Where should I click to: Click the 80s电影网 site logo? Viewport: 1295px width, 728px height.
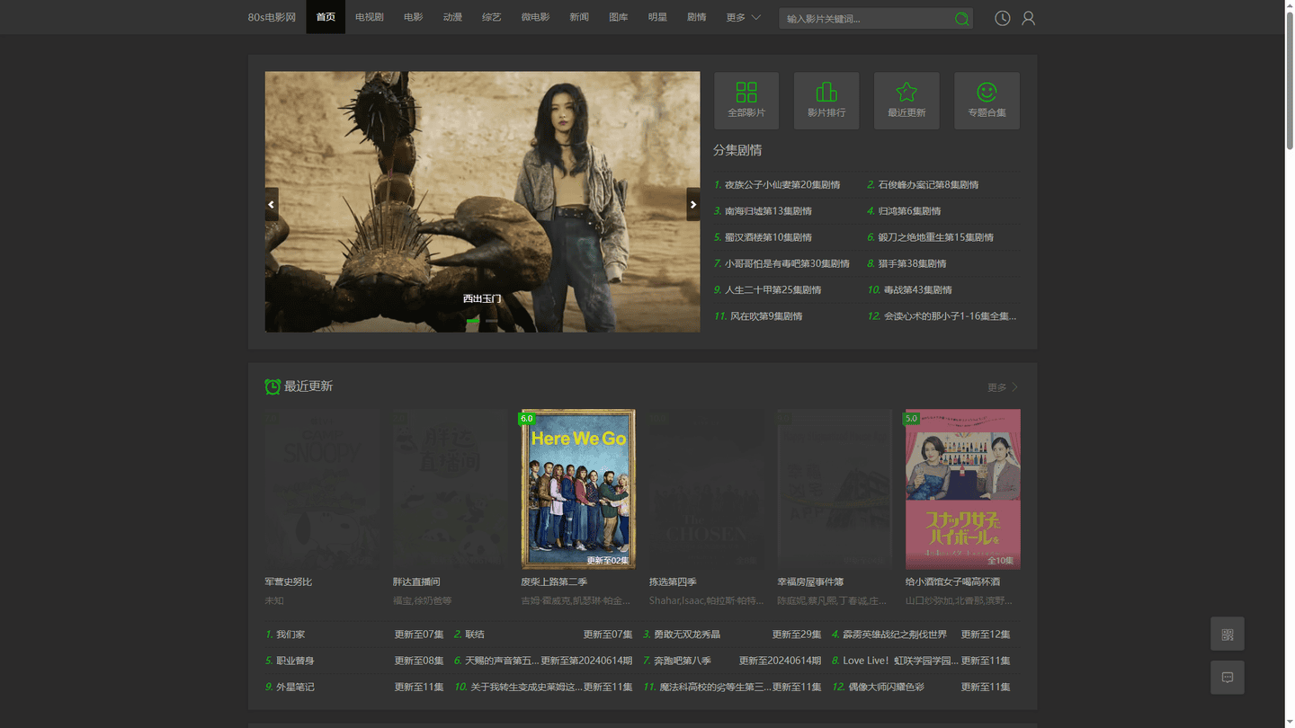tap(272, 17)
